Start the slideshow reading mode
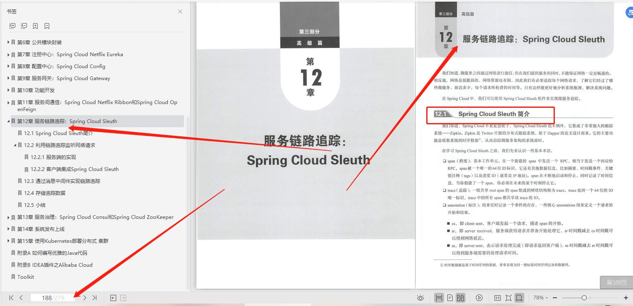This screenshot has width=633, height=306. (479, 297)
